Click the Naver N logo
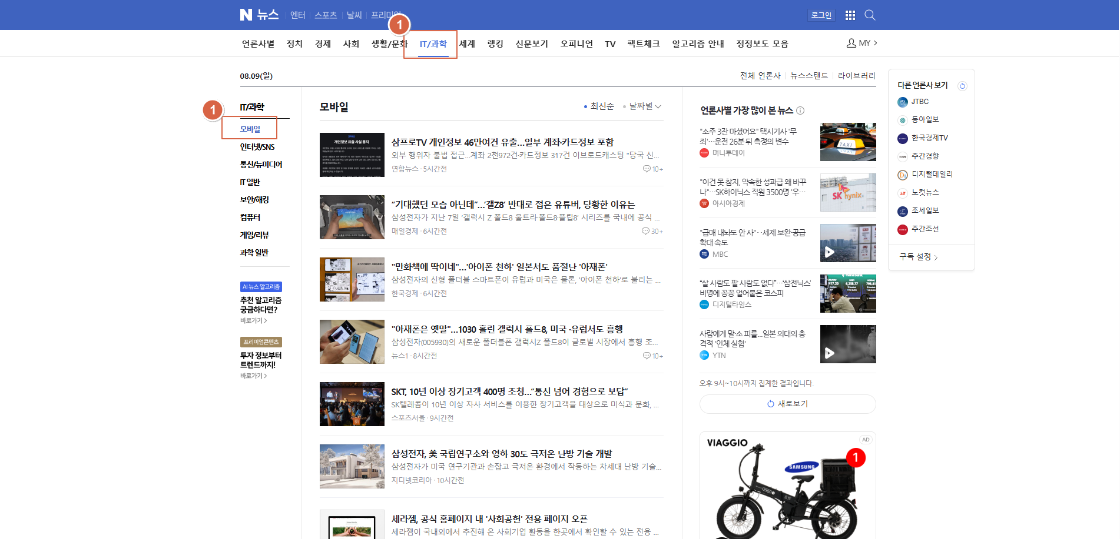Viewport: 1120px width, 539px height. pos(246,15)
